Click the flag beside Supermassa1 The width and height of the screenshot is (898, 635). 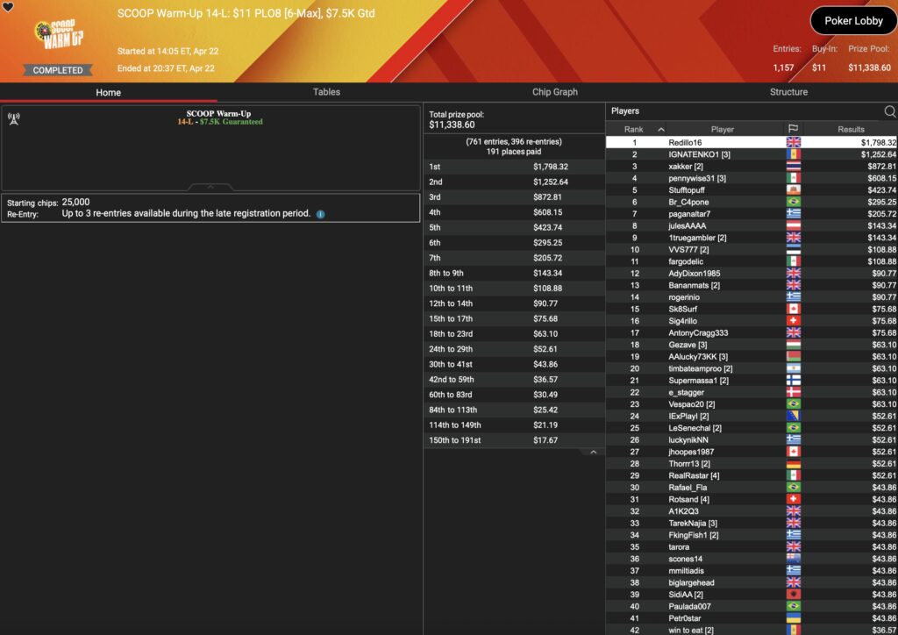(x=793, y=380)
